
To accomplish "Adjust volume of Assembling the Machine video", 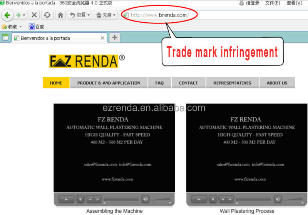I will pyautogui.click(x=161, y=200).
